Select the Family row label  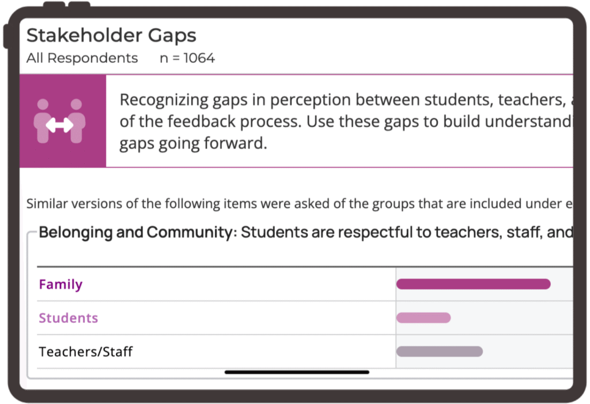click(60, 284)
